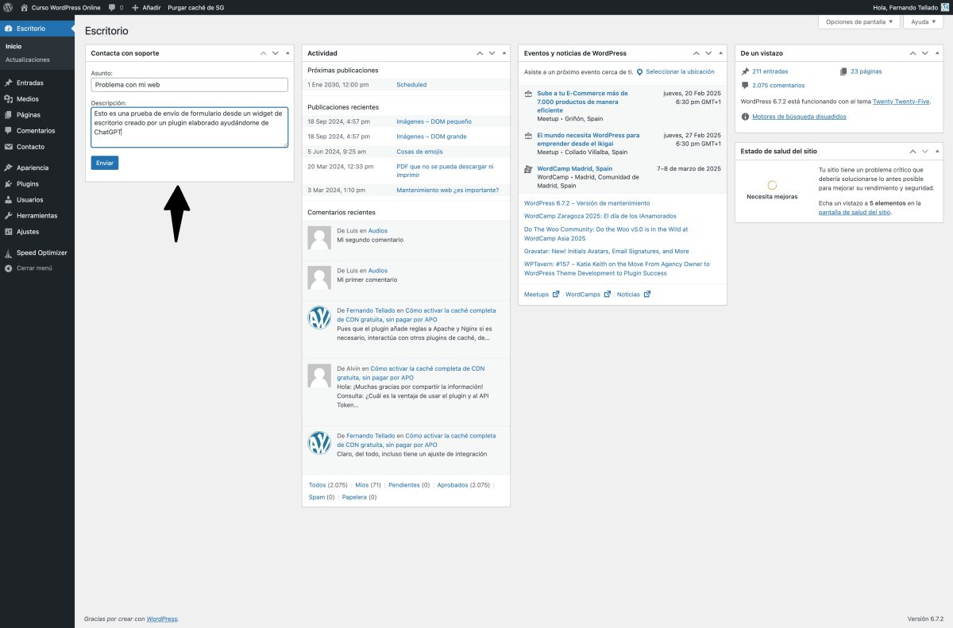The height and width of the screenshot is (628, 953).
Task: Click the Enviar button in the support form
Action: tap(105, 162)
